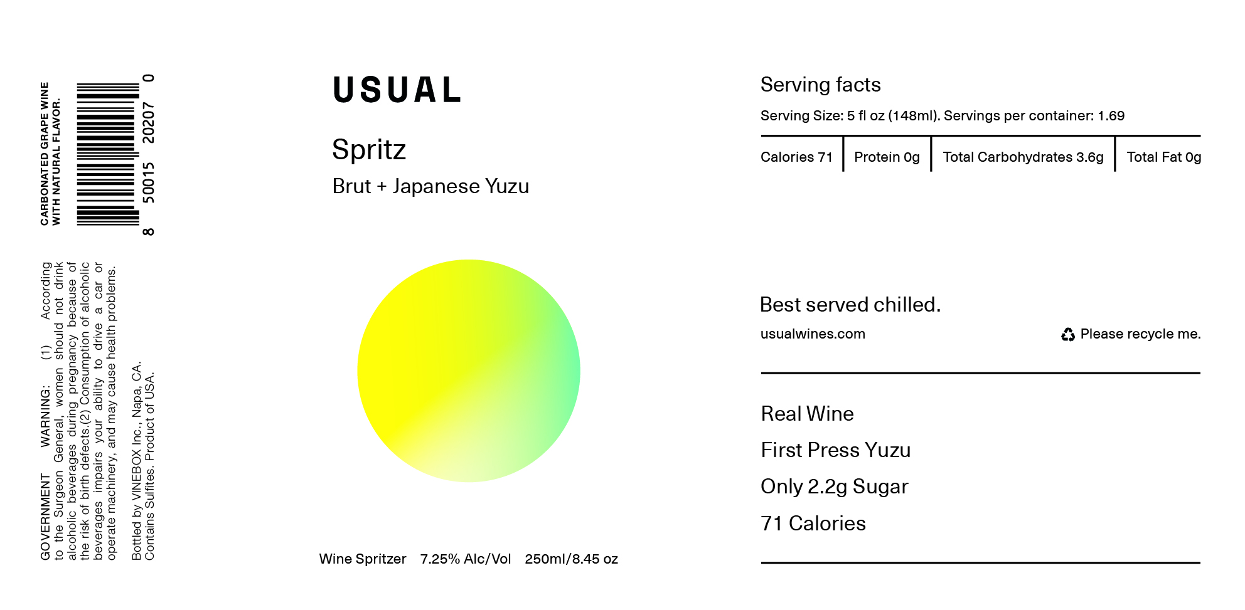Click the 7.25% Alc/Vol text
The image size is (1245, 610).
click(x=466, y=559)
